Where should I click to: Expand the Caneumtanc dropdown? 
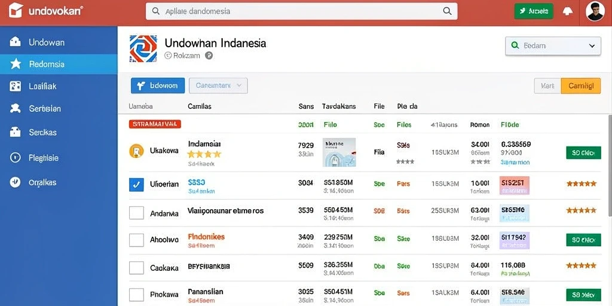click(218, 85)
